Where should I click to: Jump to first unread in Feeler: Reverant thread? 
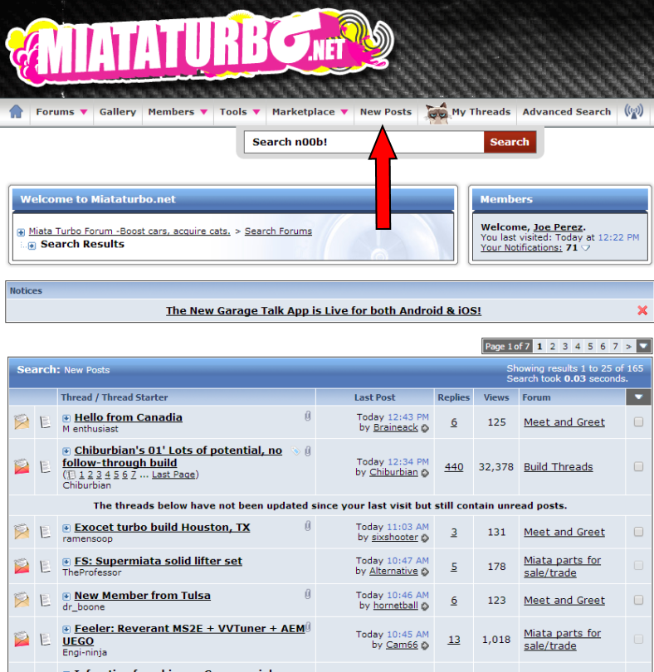(x=66, y=629)
